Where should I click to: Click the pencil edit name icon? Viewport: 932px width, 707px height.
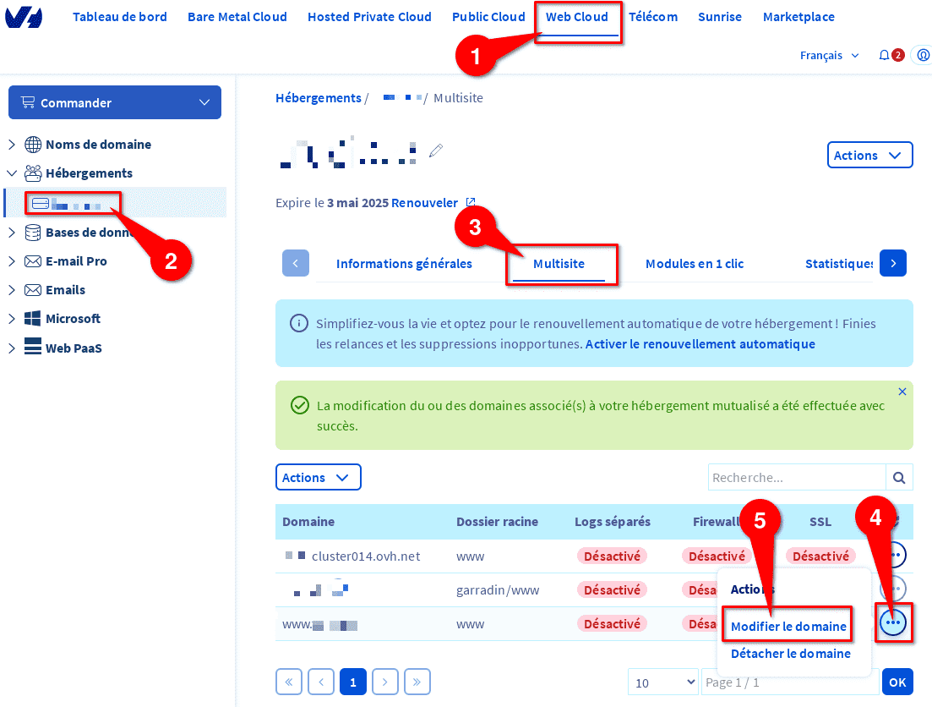point(436,151)
